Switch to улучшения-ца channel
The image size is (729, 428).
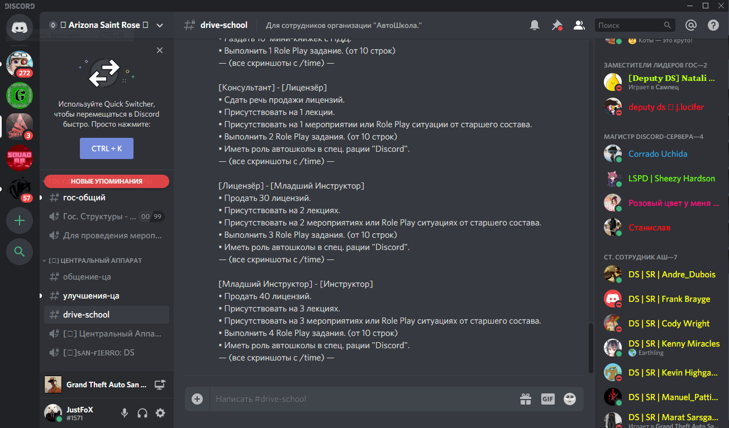tap(107, 296)
